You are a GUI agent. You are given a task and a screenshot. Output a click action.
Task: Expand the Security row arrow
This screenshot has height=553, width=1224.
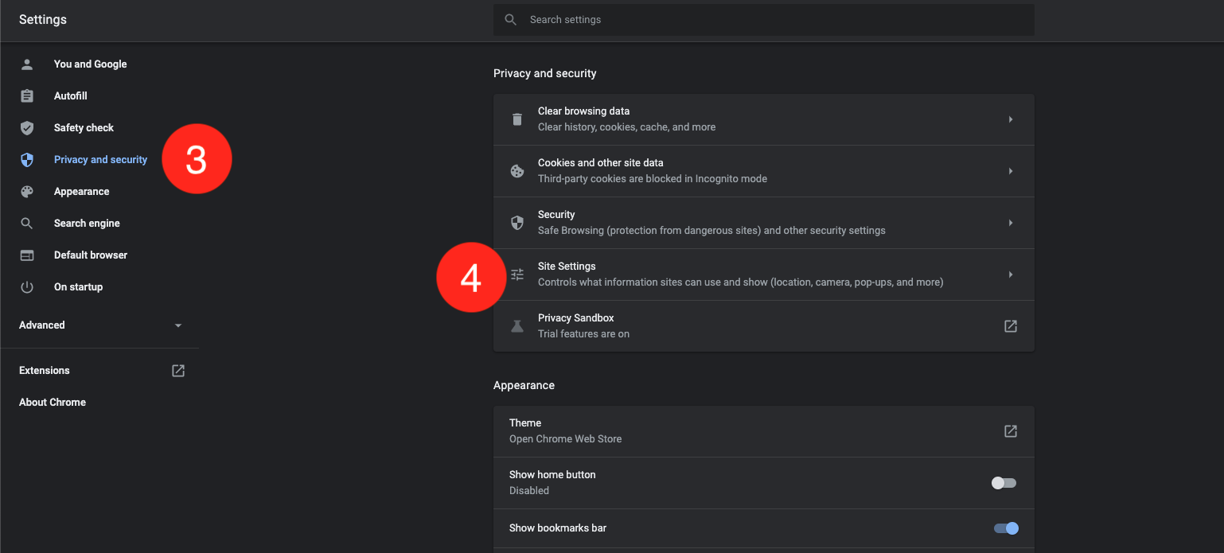coord(1011,223)
